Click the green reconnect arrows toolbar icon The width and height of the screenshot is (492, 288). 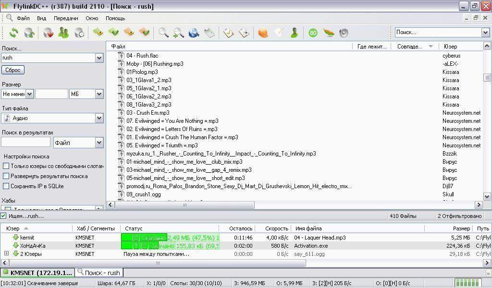pyautogui.click(x=14, y=33)
